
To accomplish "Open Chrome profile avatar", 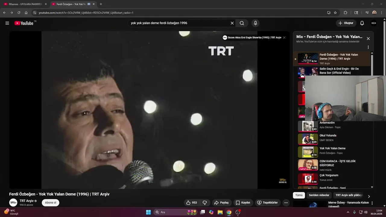I will pyautogui.click(x=374, y=13).
